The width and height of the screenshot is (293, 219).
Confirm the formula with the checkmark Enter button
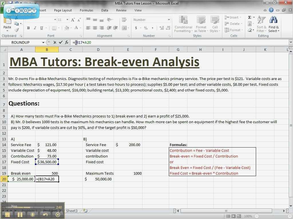point(61,42)
